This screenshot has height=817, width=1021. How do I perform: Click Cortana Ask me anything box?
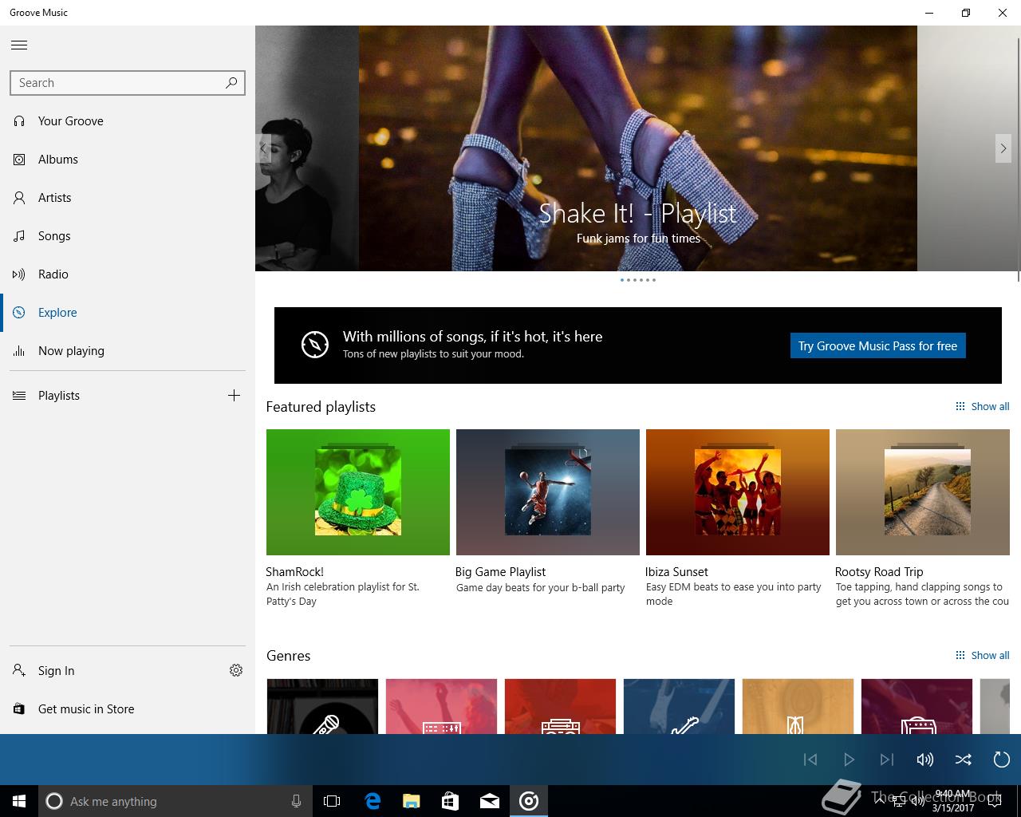pos(175,801)
